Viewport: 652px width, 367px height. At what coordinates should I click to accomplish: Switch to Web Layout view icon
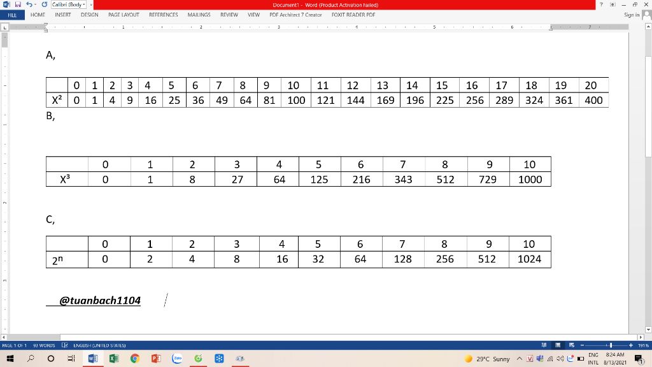point(572,345)
